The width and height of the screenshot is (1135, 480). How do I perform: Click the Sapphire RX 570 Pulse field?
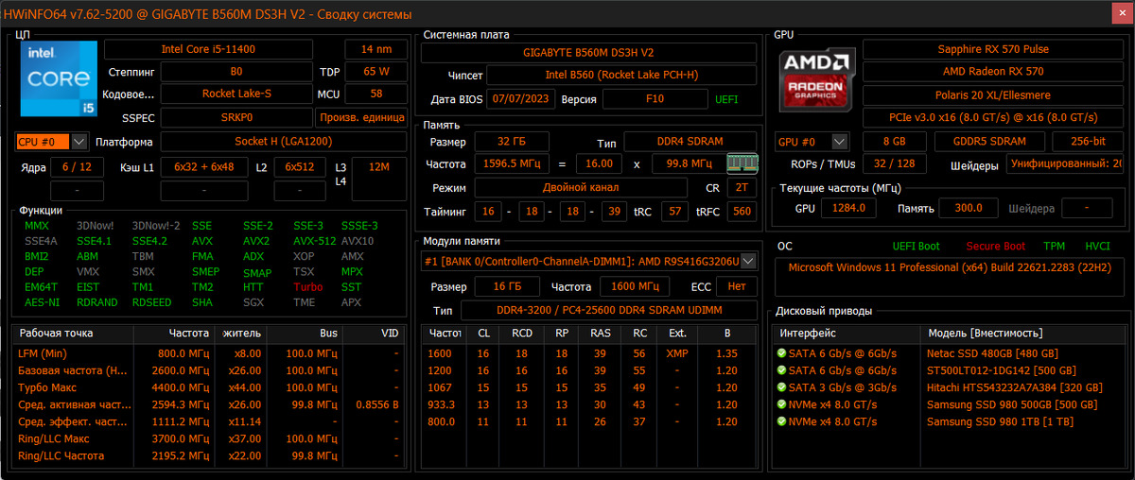coord(993,49)
